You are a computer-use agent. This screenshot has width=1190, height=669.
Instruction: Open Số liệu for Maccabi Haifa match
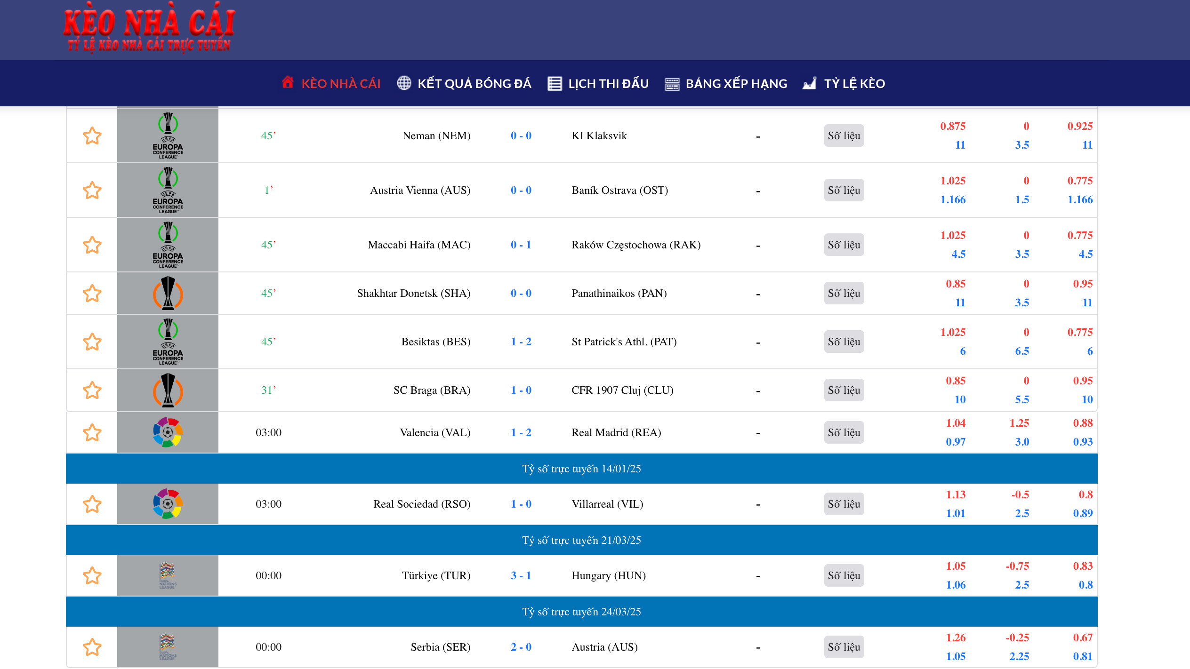coord(844,245)
